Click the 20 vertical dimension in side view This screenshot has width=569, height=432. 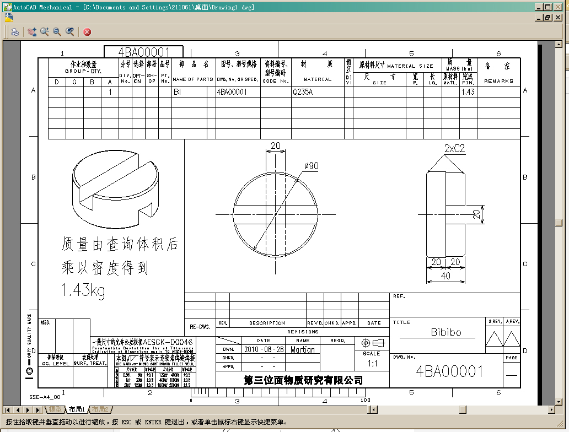[476, 214]
